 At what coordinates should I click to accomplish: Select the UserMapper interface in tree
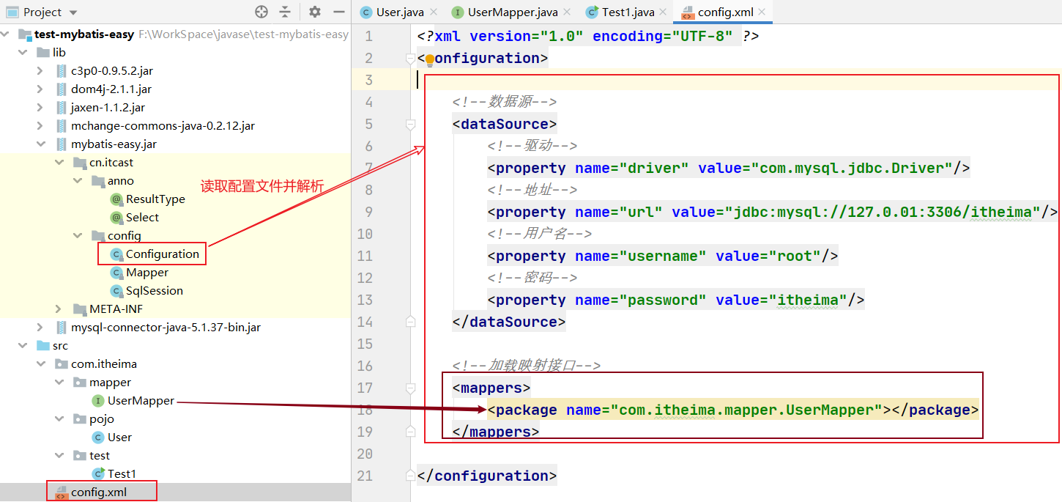tap(141, 400)
